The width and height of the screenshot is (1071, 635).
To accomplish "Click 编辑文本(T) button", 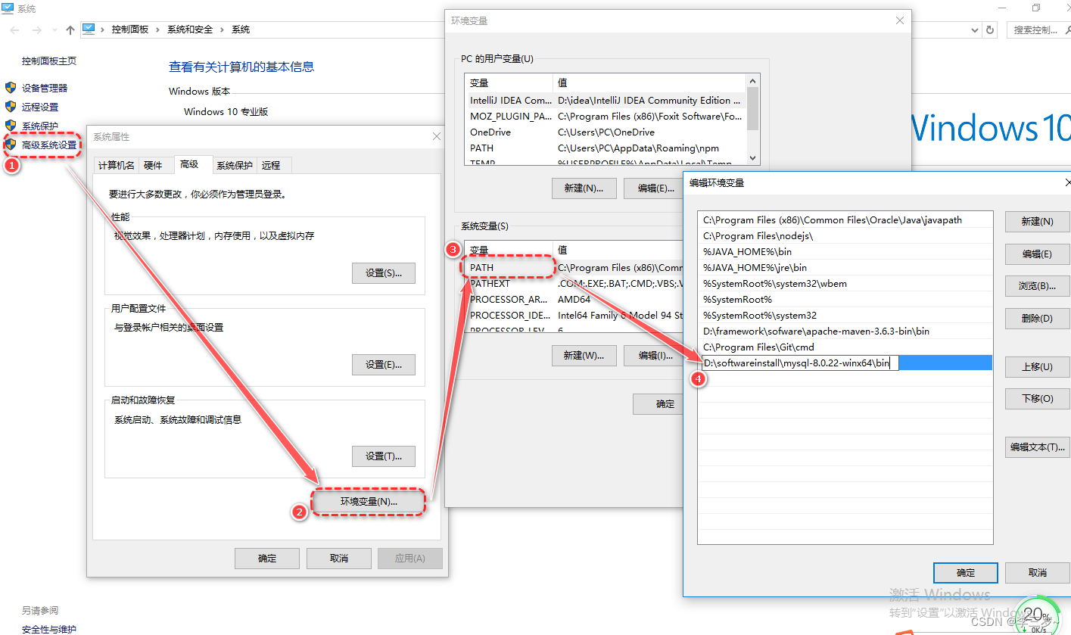I will (1037, 447).
